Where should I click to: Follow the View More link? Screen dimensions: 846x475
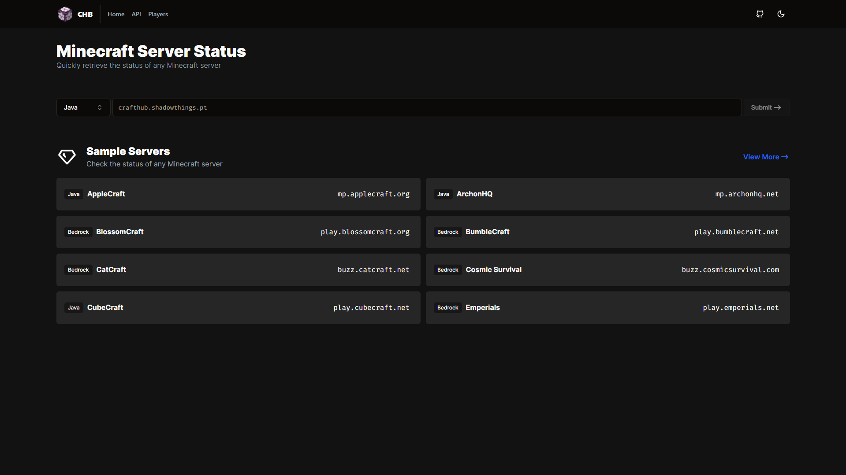(x=766, y=157)
